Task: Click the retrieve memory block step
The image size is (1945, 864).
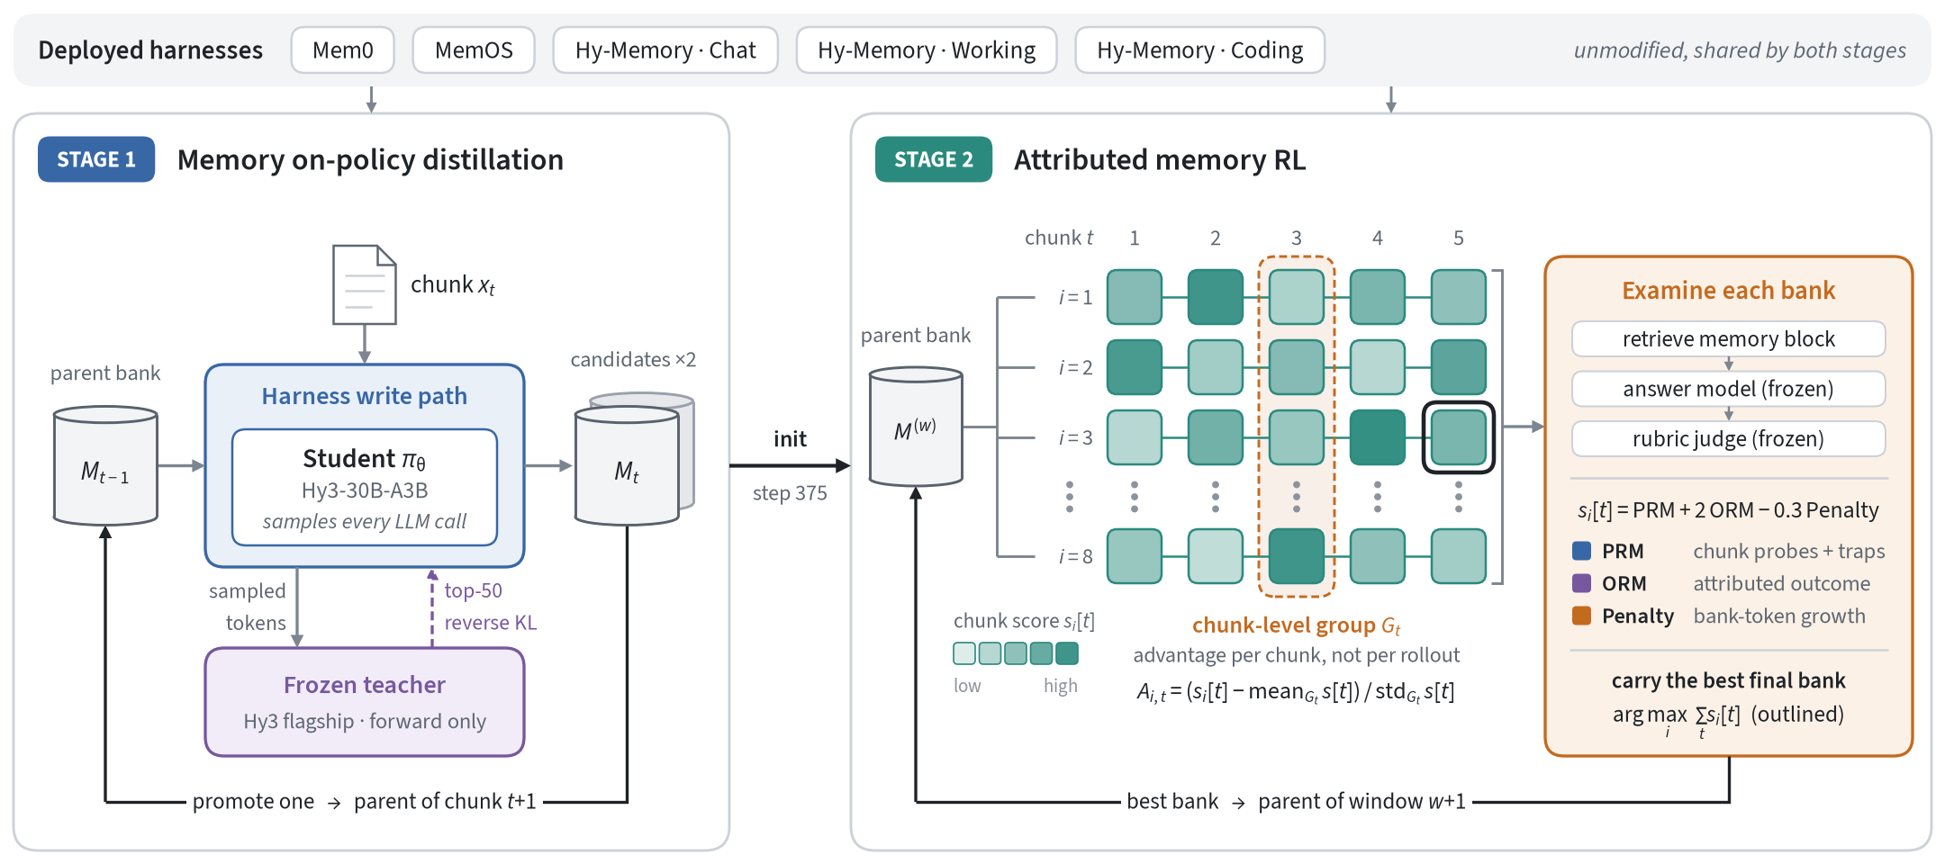Action: pyautogui.click(x=1729, y=339)
